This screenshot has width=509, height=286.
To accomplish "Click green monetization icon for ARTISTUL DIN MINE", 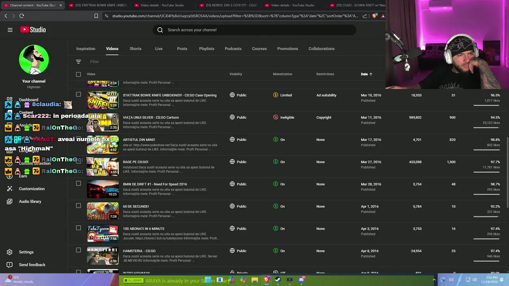I will point(276,139).
